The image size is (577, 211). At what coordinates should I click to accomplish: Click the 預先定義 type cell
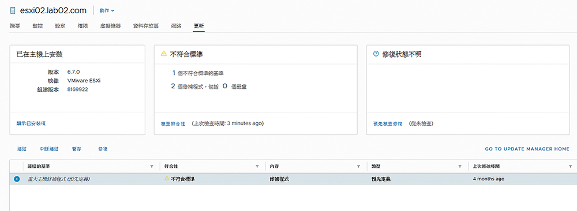click(381, 179)
